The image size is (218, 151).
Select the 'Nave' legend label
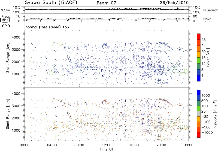pos(207,19)
